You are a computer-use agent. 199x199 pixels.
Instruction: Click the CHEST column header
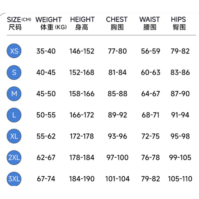117,23
